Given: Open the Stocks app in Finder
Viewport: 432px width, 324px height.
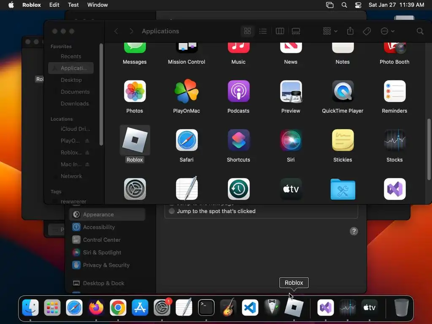Looking at the screenshot, I should (x=394, y=140).
